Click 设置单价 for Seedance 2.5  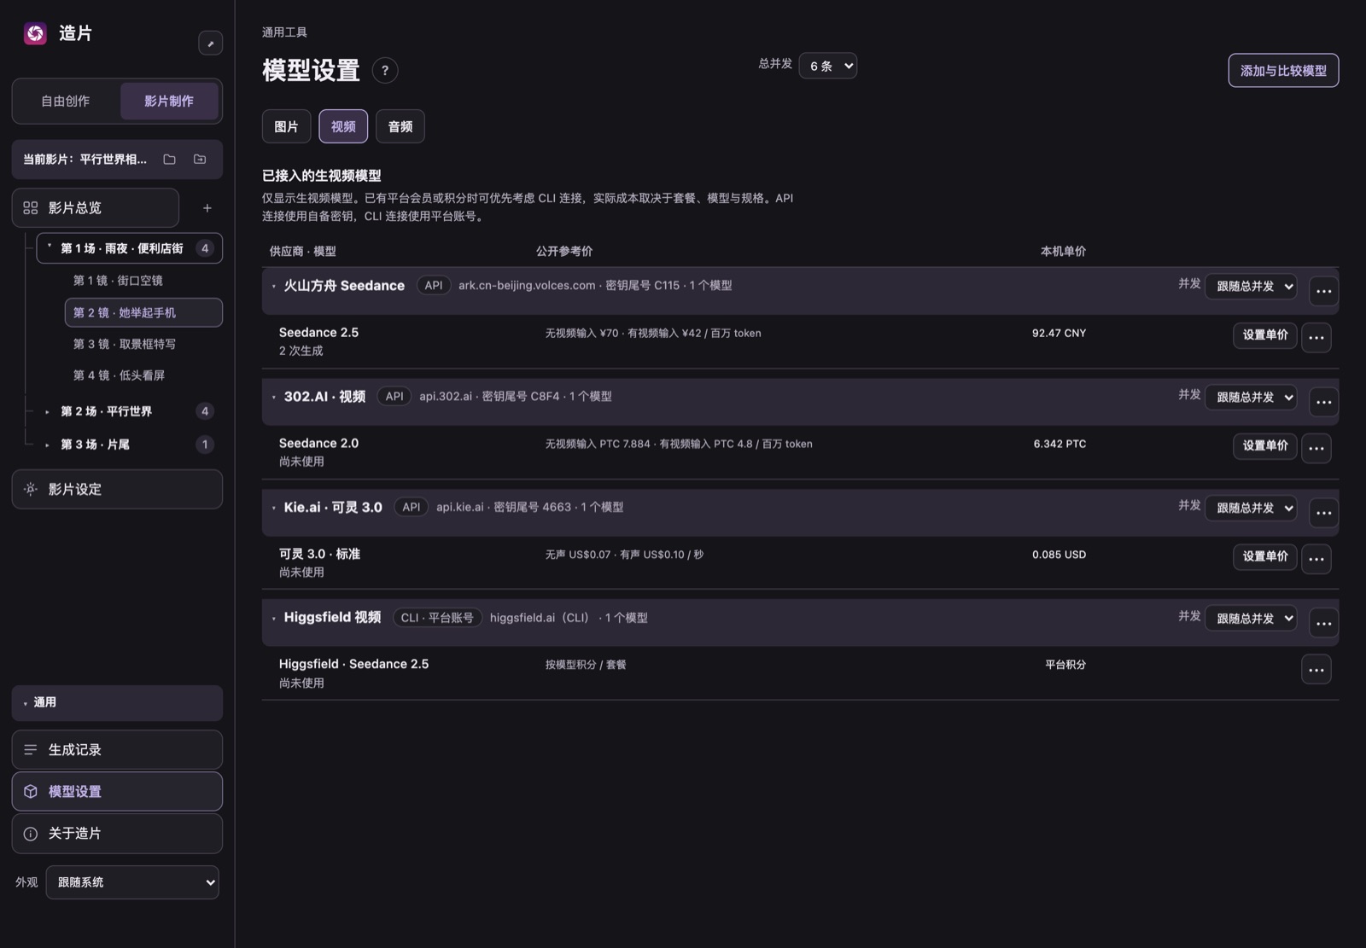point(1264,335)
